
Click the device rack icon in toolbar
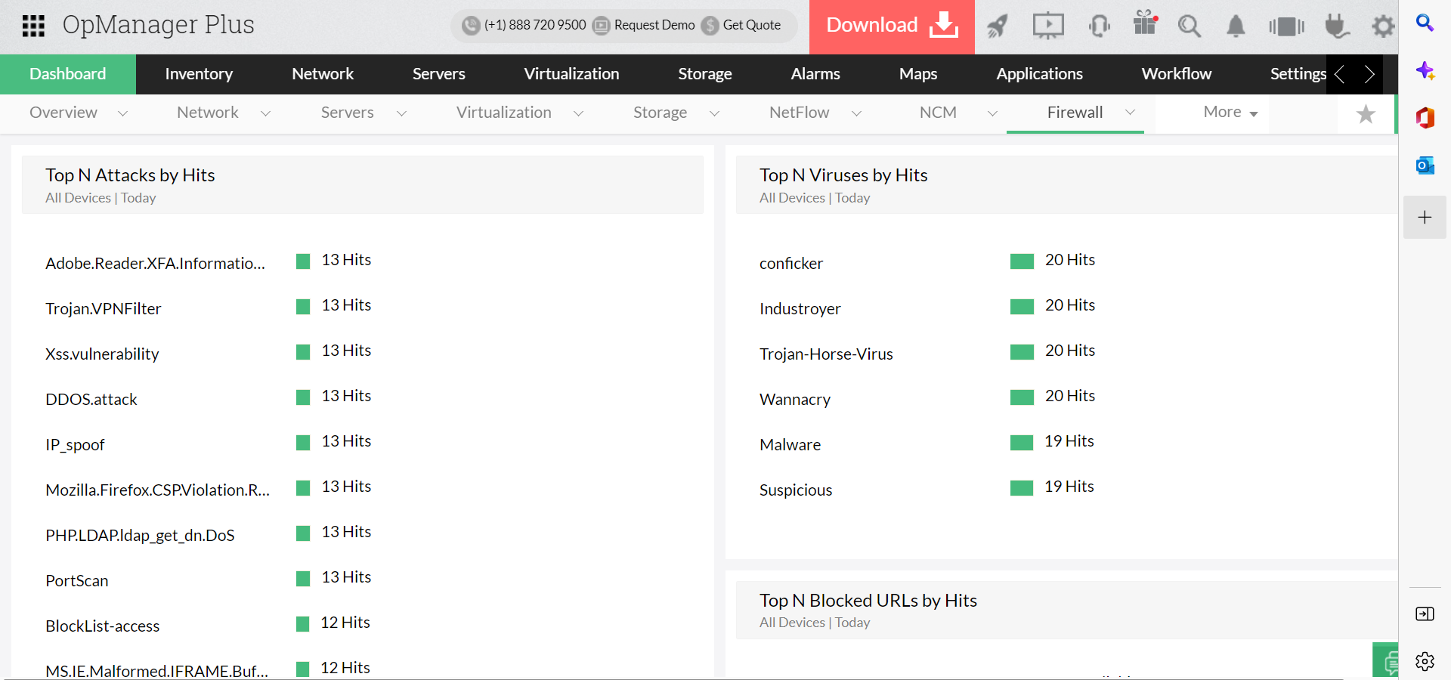(1286, 26)
